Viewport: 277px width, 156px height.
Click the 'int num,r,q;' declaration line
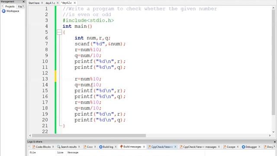[92, 38]
